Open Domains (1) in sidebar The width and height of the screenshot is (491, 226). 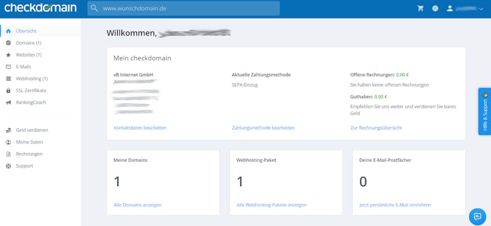point(28,43)
